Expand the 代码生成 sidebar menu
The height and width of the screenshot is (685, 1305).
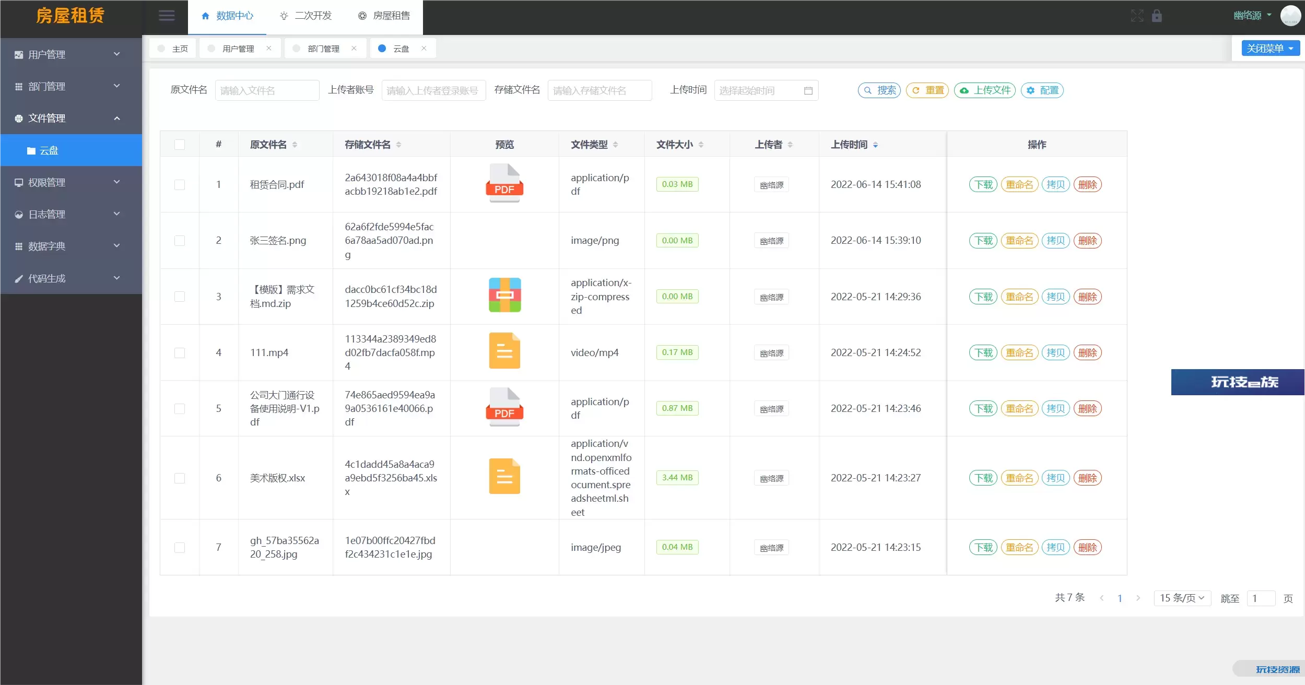pyautogui.click(x=71, y=278)
